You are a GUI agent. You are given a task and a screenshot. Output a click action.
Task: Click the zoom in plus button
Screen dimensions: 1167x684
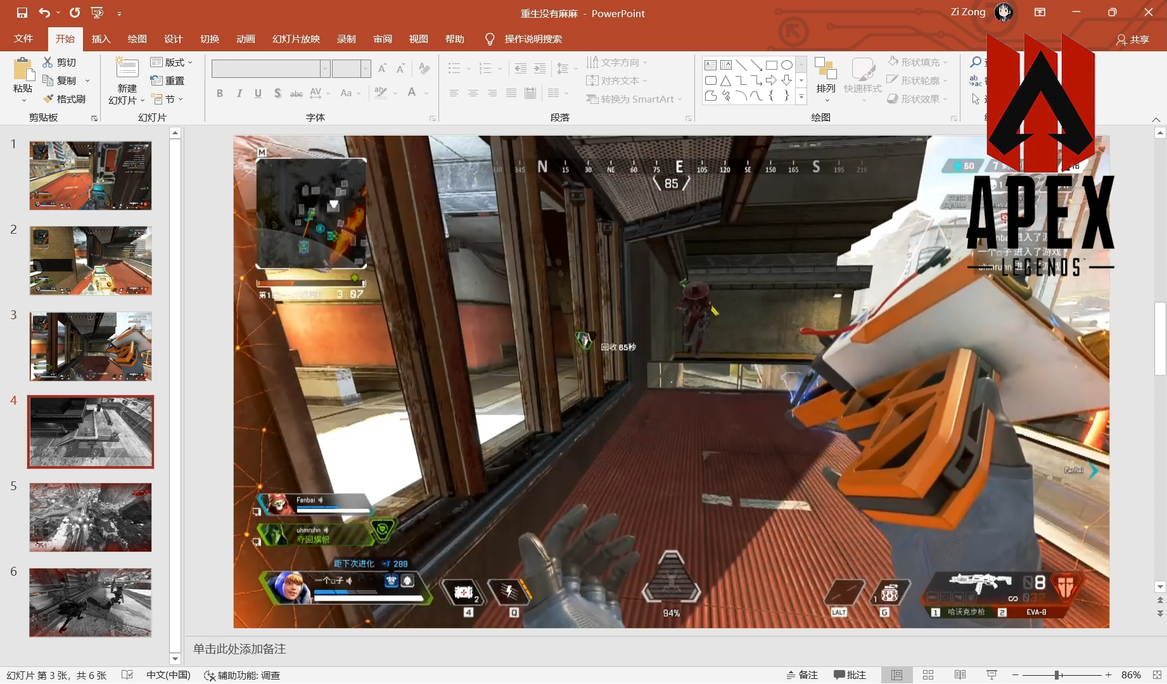1108,675
